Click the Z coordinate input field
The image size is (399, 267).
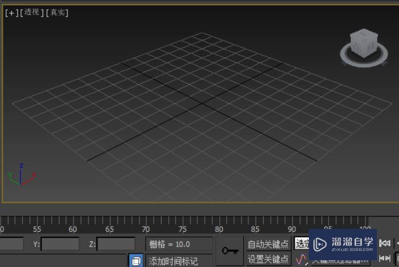(116, 244)
